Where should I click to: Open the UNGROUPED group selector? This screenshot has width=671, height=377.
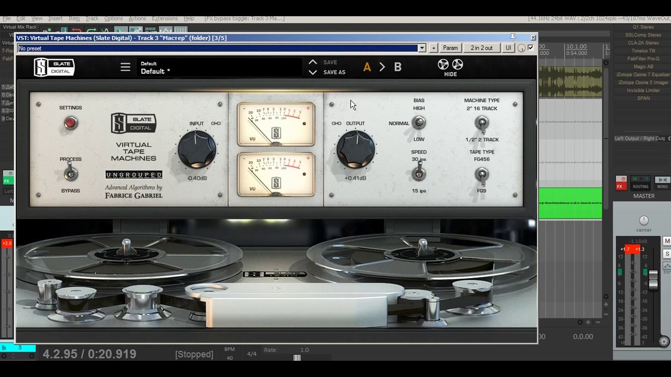click(x=134, y=174)
